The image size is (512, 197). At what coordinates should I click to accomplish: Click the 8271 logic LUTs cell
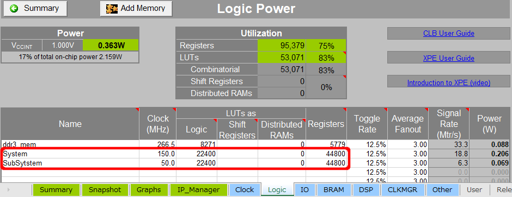pyautogui.click(x=197, y=145)
